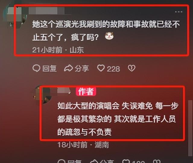193x163 pixels.
Task: Click the 回复 reply text under first comment
Action: 49,68
